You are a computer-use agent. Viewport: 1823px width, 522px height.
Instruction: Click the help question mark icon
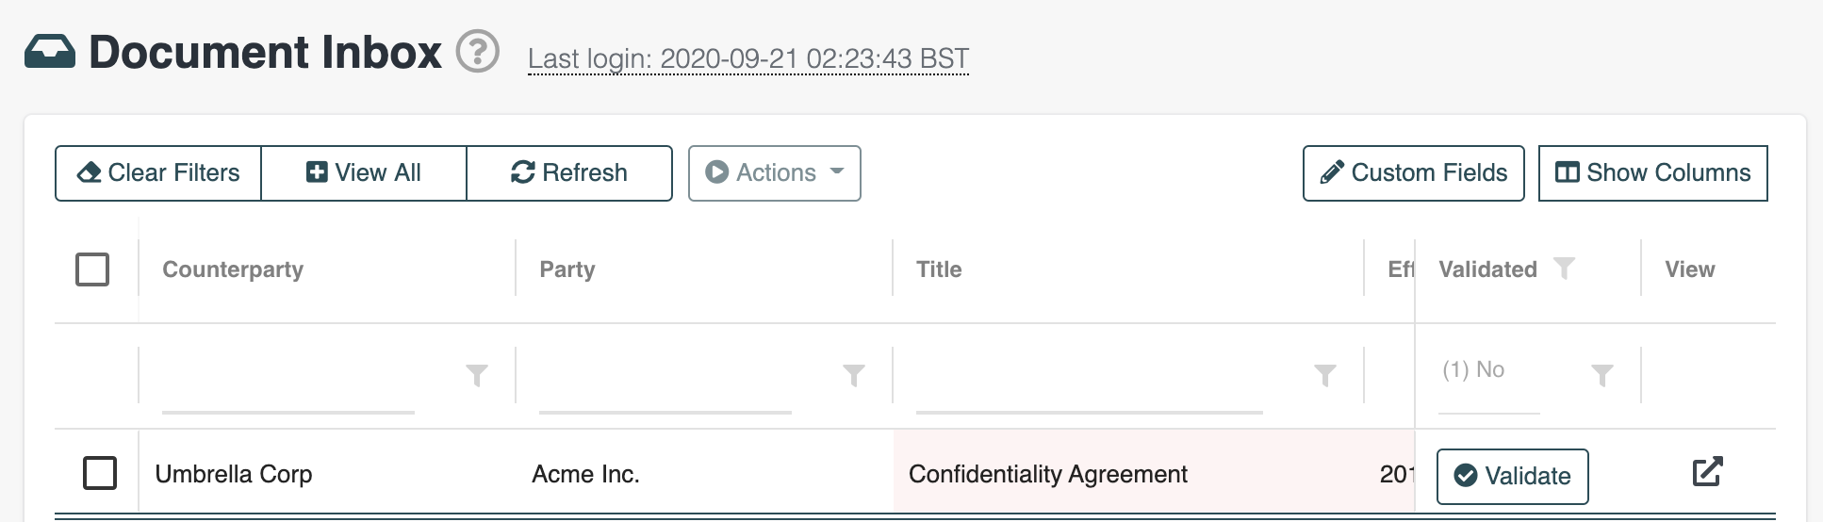tap(478, 52)
